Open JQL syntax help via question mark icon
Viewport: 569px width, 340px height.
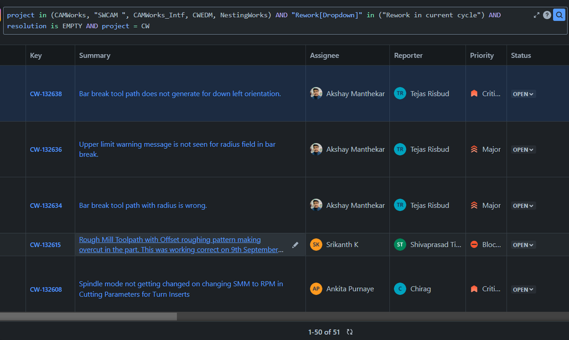547,15
